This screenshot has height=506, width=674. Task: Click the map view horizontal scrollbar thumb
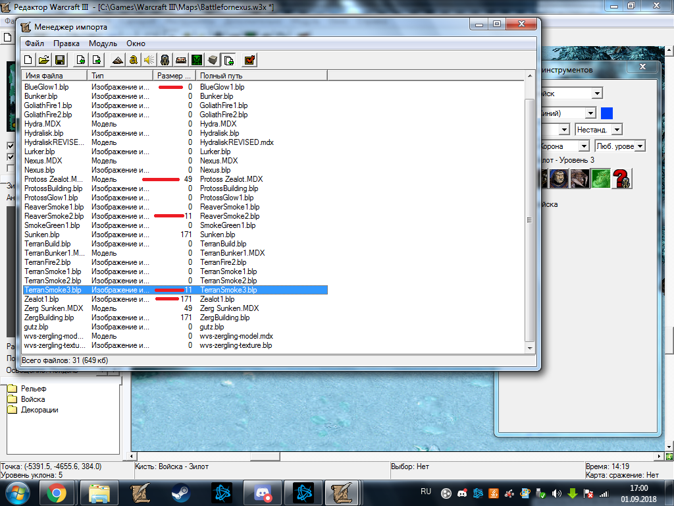coord(265,456)
